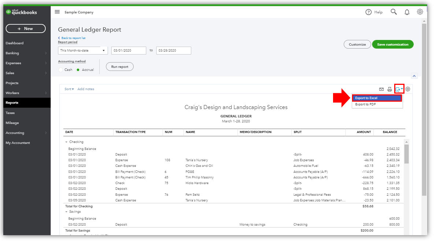Open the Help question mark icon
The height and width of the screenshot is (241, 436).
click(369, 12)
